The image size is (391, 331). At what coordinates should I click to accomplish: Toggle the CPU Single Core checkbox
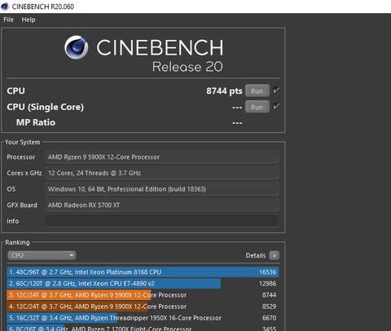276,106
